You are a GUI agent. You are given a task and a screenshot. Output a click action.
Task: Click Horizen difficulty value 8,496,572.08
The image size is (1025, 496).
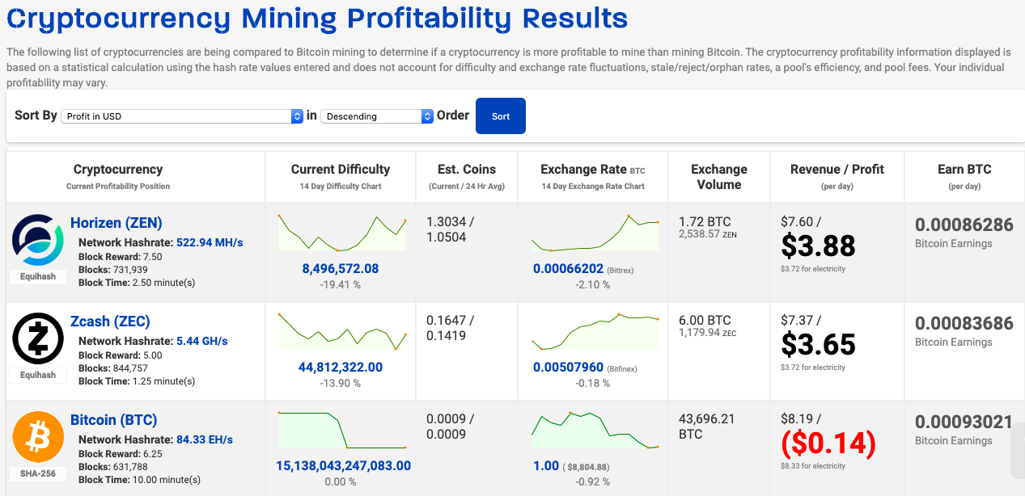pyautogui.click(x=341, y=268)
